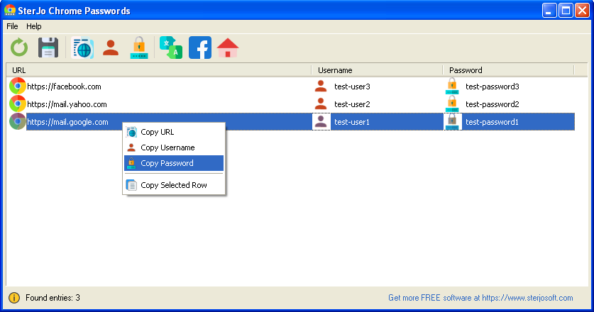Screen dimensions: 594x312
Task: Open the Facebook toolbar icon
Action: point(200,48)
